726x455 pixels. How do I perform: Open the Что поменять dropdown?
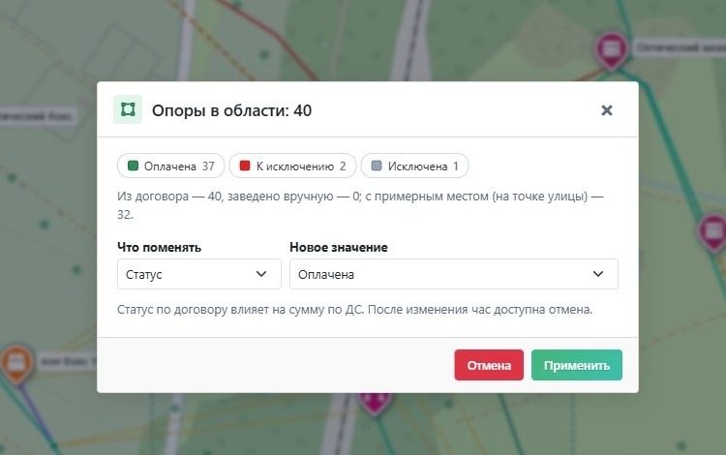(199, 274)
